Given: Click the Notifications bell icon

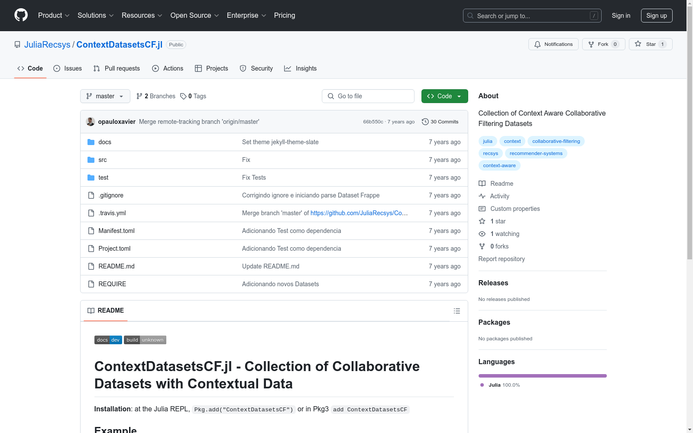Looking at the screenshot, I should tap(538, 44).
